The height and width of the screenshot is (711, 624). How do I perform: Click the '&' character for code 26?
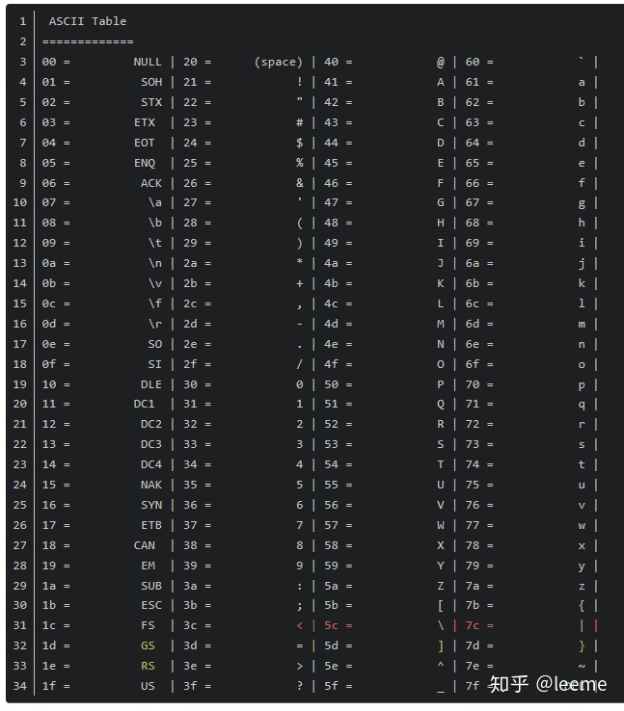tap(300, 183)
